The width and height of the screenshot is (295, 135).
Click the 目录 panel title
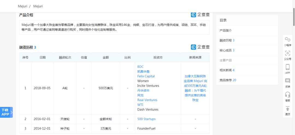(x=223, y=20)
